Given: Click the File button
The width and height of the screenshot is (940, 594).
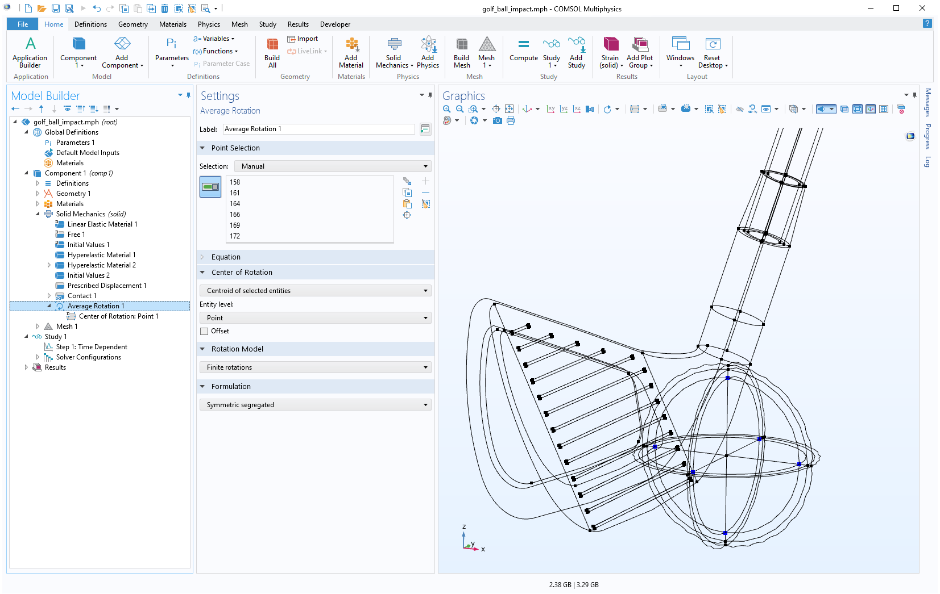Looking at the screenshot, I should (23, 24).
